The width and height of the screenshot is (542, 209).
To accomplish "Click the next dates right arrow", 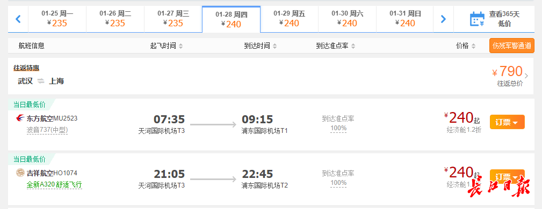I will click(443, 19).
